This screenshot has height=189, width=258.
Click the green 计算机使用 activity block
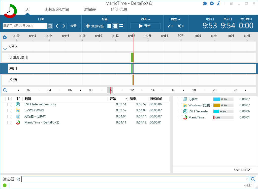132,57
